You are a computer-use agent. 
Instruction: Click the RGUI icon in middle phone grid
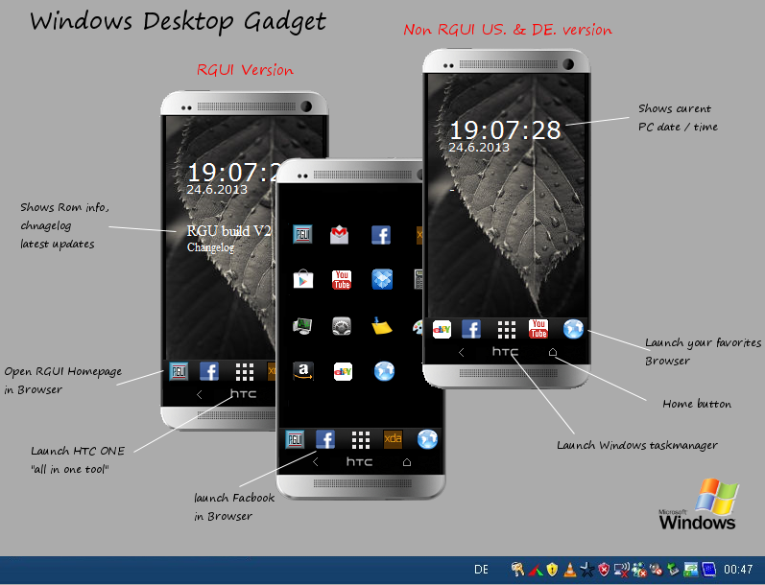pyautogui.click(x=302, y=235)
